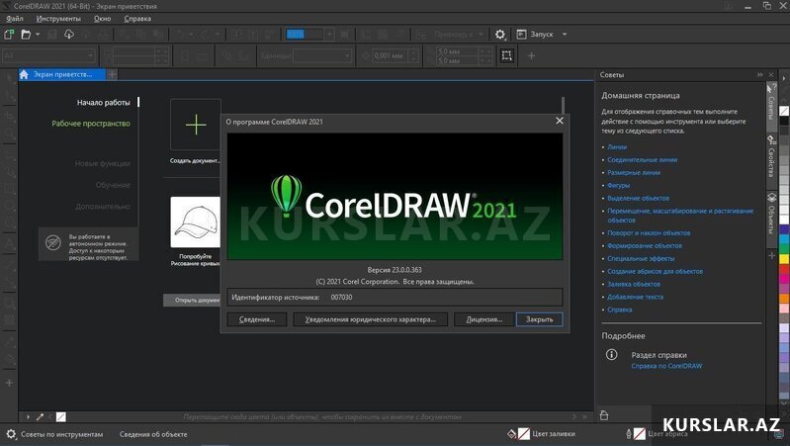Open the Справка menu
The height and width of the screenshot is (446, 790).
tap(137, 18)
